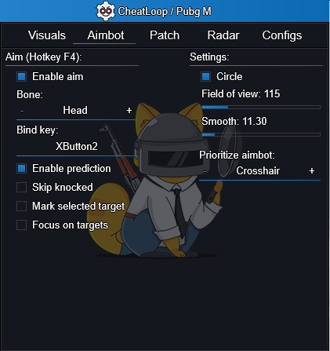Open the Configs tab
This screenshot has height=351, width=330.
pyautogui.click(x=282, y=35)
